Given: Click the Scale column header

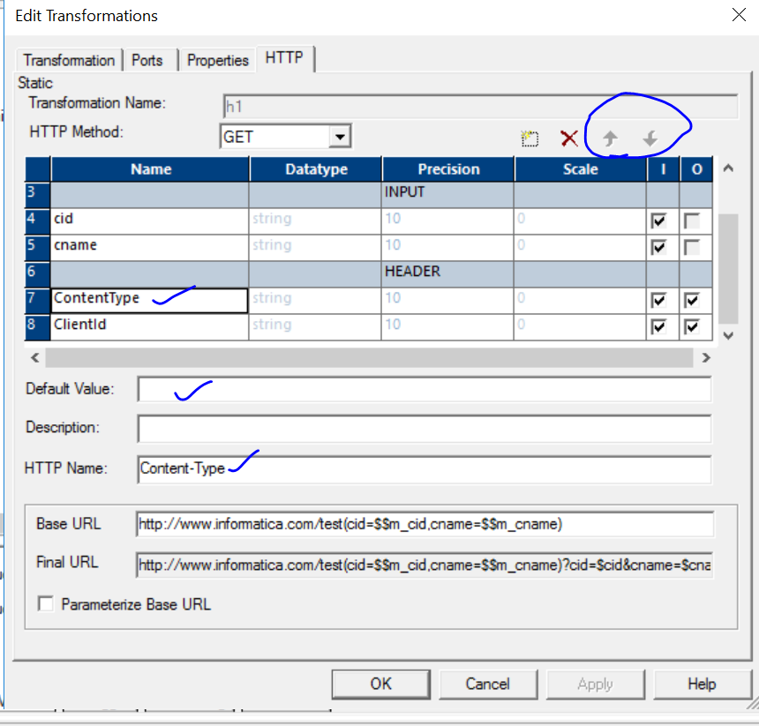Looking at the screenshot, I should pyautogui.click(x=581, y=168).
